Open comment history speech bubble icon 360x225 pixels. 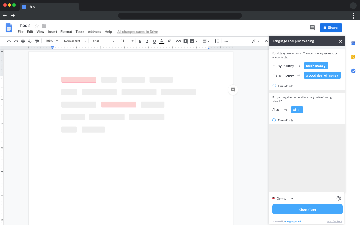point(312,28)
